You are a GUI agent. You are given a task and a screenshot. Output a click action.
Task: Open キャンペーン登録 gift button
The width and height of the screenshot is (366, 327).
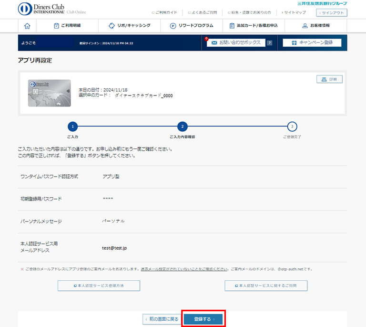(x=313, y=42)
